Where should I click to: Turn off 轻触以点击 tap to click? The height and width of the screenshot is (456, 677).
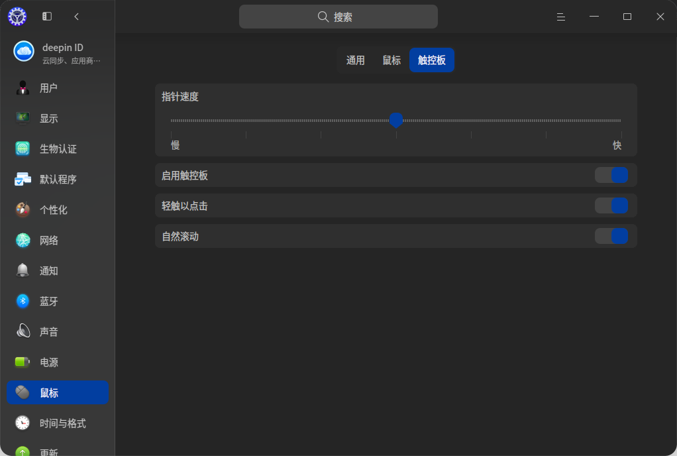coord(611,205)
